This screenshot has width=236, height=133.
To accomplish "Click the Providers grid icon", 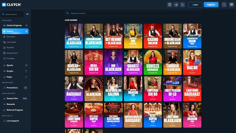I will click(x=4, y=58).
